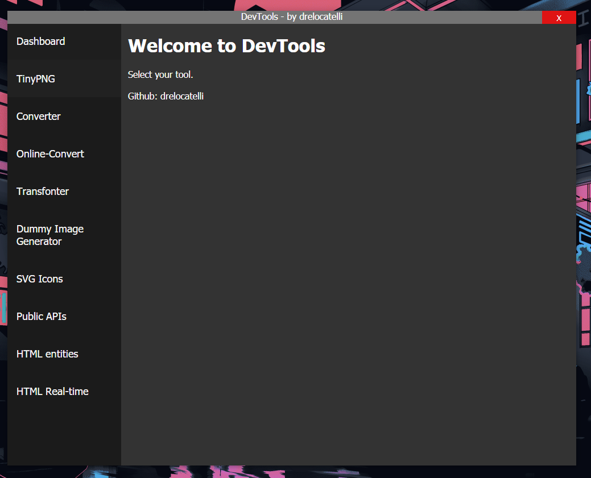
Task: Open the HTML entities tool
Action: [47, 354]
